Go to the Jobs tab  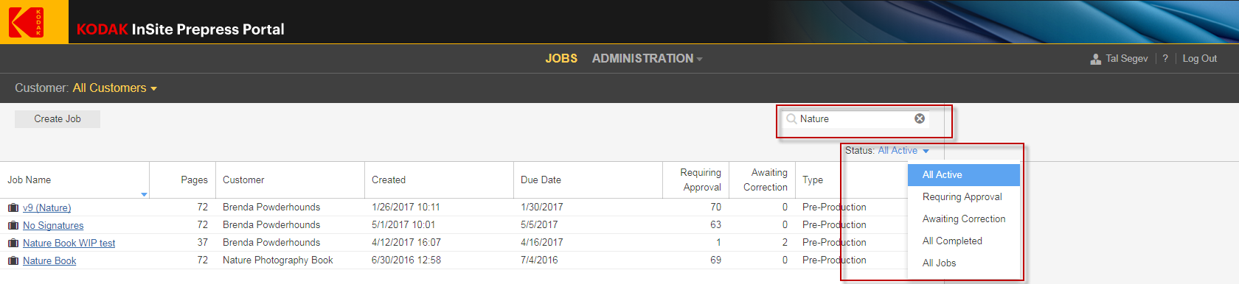coord(561,58)
